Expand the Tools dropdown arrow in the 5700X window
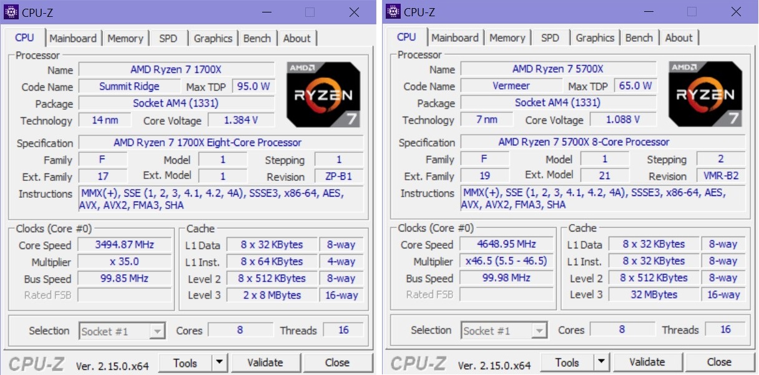This screenshot has width=759, height=375. pyautogui.click(x=602, y=362)
